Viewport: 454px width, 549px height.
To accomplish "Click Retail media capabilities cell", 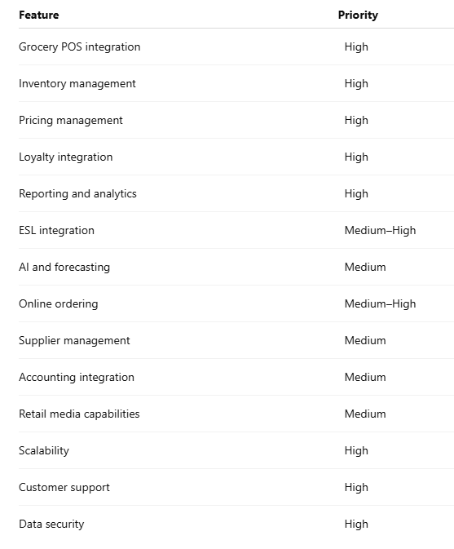I will pos(79,414).
